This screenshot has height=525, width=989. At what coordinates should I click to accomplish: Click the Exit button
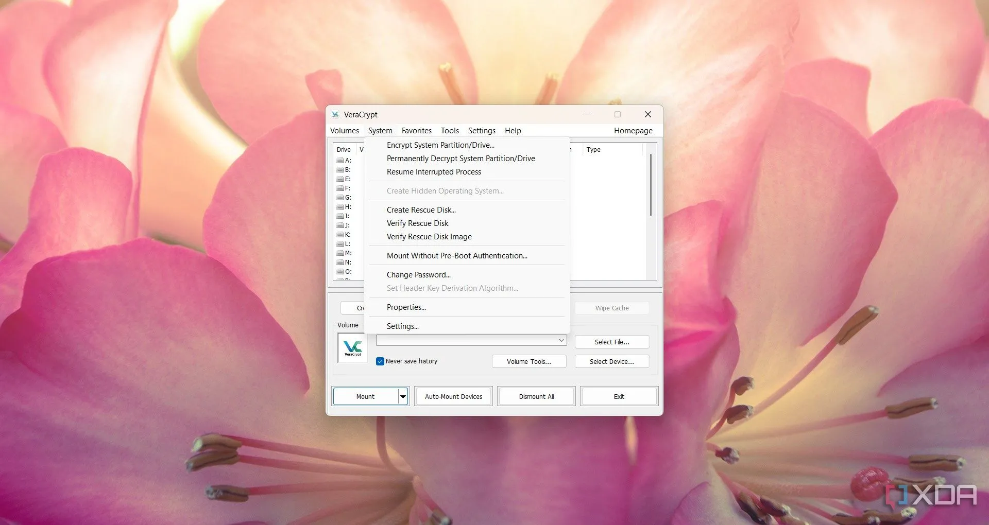[619, 396]
